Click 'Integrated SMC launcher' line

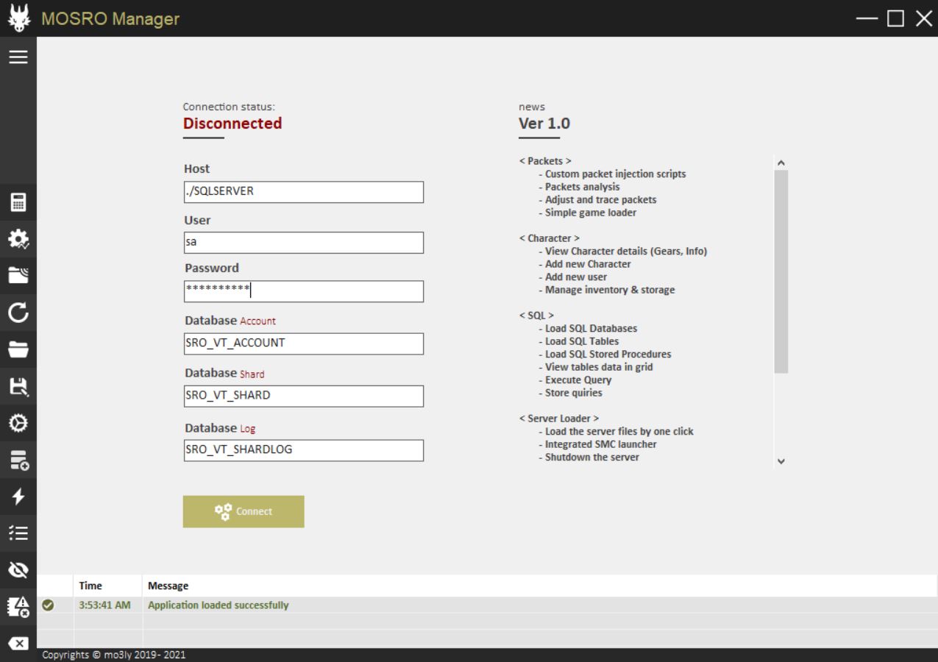pos(597,444)
